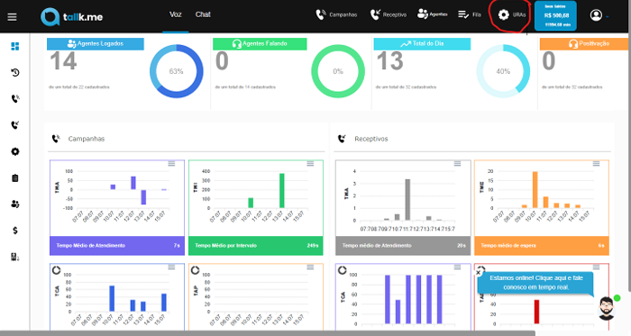Click the Positivação card header
631x336 pixels.
point(584,44)
